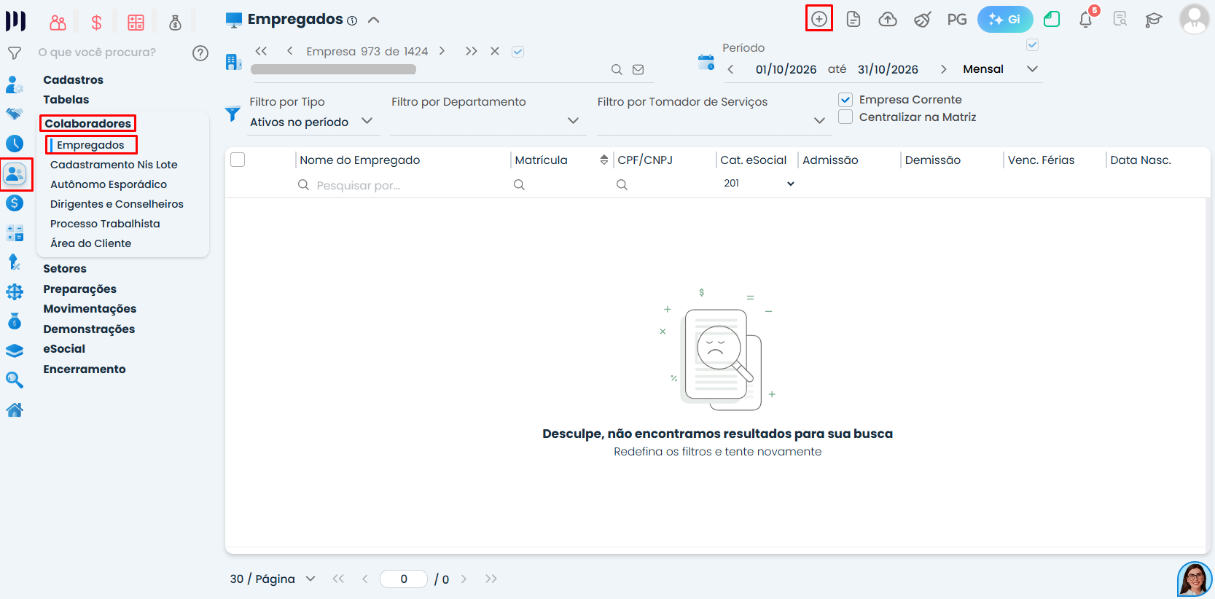Click the company search magnifier icon

click(617, 69)
